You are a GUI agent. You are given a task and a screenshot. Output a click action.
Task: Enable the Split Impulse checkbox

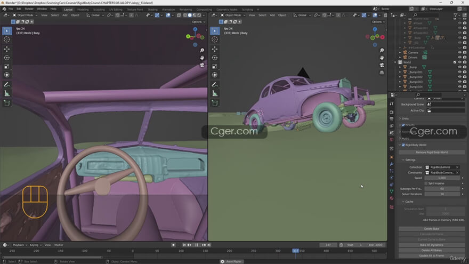point(426,183)
